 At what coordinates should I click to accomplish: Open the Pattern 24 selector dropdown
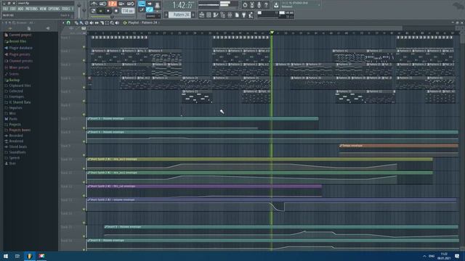[x=179, y=14]
